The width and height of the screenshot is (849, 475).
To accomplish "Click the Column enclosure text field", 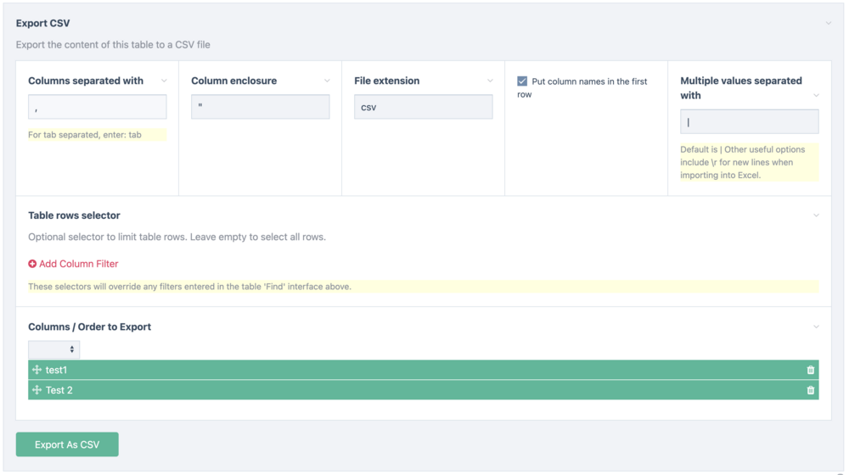I will point(260,107).
